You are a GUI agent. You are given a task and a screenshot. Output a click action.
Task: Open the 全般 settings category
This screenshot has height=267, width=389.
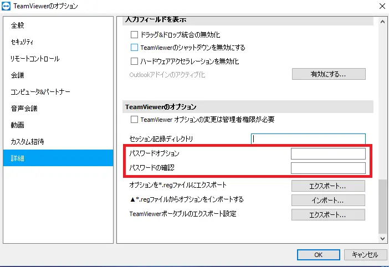pos(58,25)
